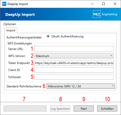Maximize the DeepUp Import window
Viewport: 121px width, 115px height.
(x=103, y=4)
